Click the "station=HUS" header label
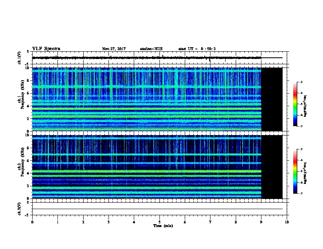 click(x=151, y=49)
